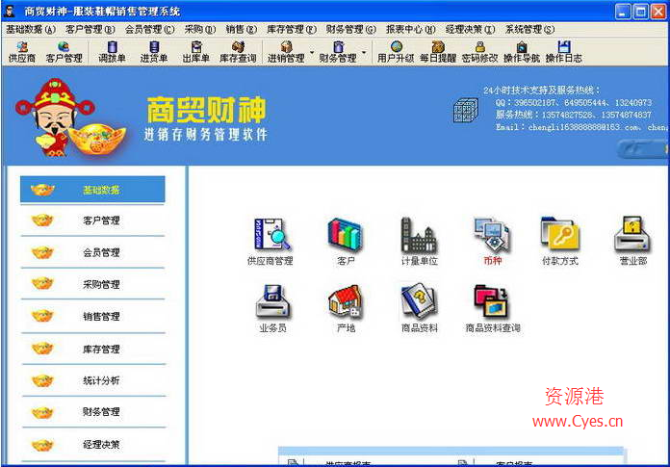Screen dimensions: 670x467
Task: Open the 进货单 toolbar button
Action: point(154,52)
